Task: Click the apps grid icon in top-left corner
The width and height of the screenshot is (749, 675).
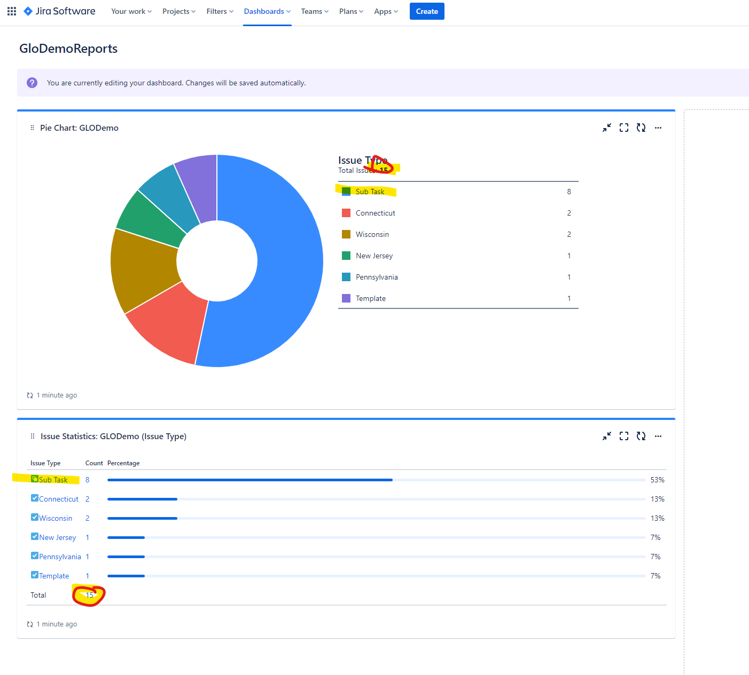Action: [11, 11]
